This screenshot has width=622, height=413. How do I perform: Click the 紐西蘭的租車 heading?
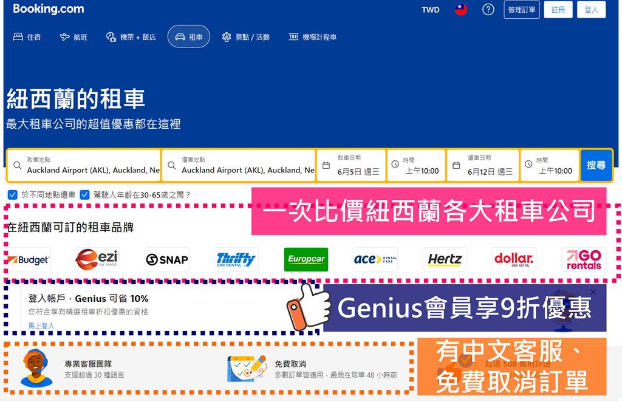pos(76,99)
